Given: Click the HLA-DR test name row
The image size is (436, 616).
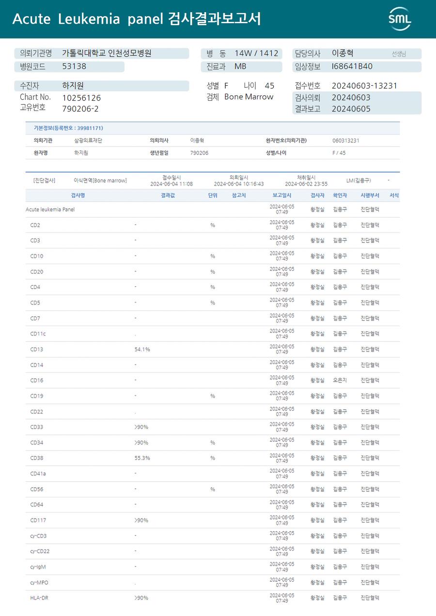Looking at the screenshot, I should tap(39, 598).
